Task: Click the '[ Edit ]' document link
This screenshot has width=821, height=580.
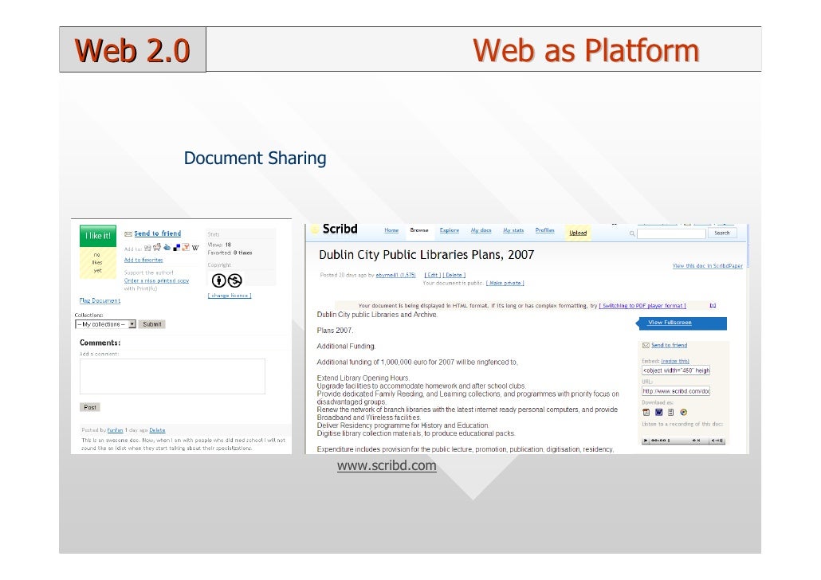Action: (432, 276)
